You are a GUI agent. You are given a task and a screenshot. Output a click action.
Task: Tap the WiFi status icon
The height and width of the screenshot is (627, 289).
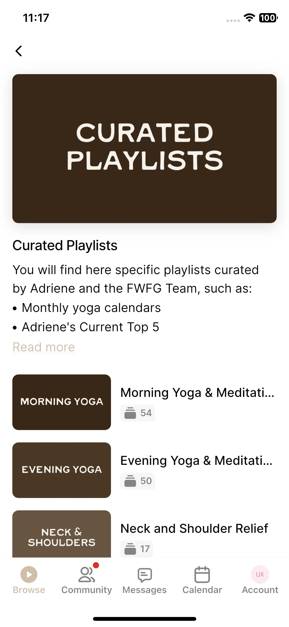249,18
